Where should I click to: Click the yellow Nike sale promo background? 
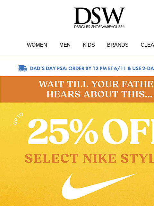(77, 154)
